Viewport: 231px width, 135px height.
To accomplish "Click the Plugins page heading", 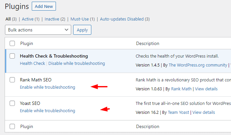I will [17, 7].
